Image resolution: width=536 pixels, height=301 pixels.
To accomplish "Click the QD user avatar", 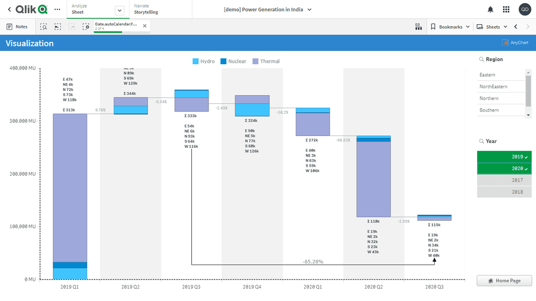I will click(x=524, y=10).
